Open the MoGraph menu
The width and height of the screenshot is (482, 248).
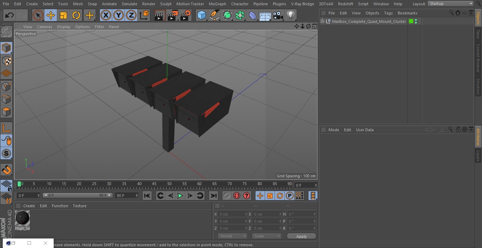click(x=217, y=4)
